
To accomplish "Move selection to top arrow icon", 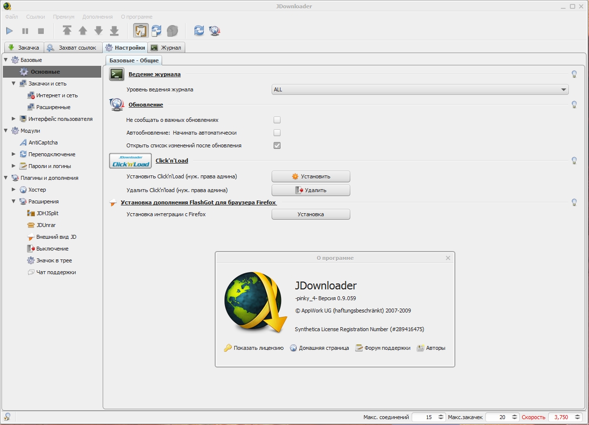I will point(67,30).
